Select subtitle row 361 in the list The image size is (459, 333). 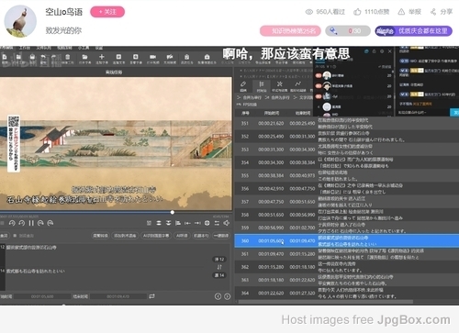coord(347,254)
